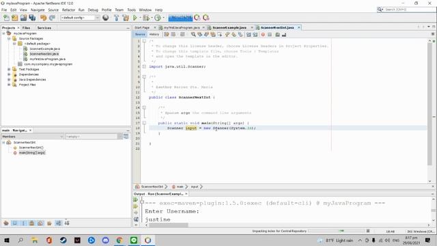This screenshot has width=437, height=246.
Task: Click the blue memory usage bar
Action: pyautogui.click(x=180, y=18)
